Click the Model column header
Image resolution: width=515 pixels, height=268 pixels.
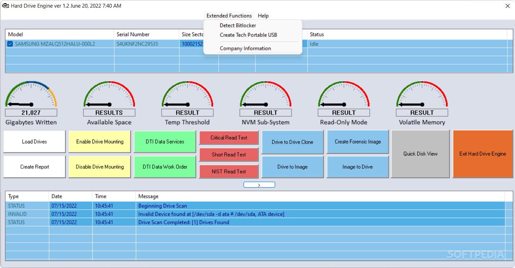point(59,34)
